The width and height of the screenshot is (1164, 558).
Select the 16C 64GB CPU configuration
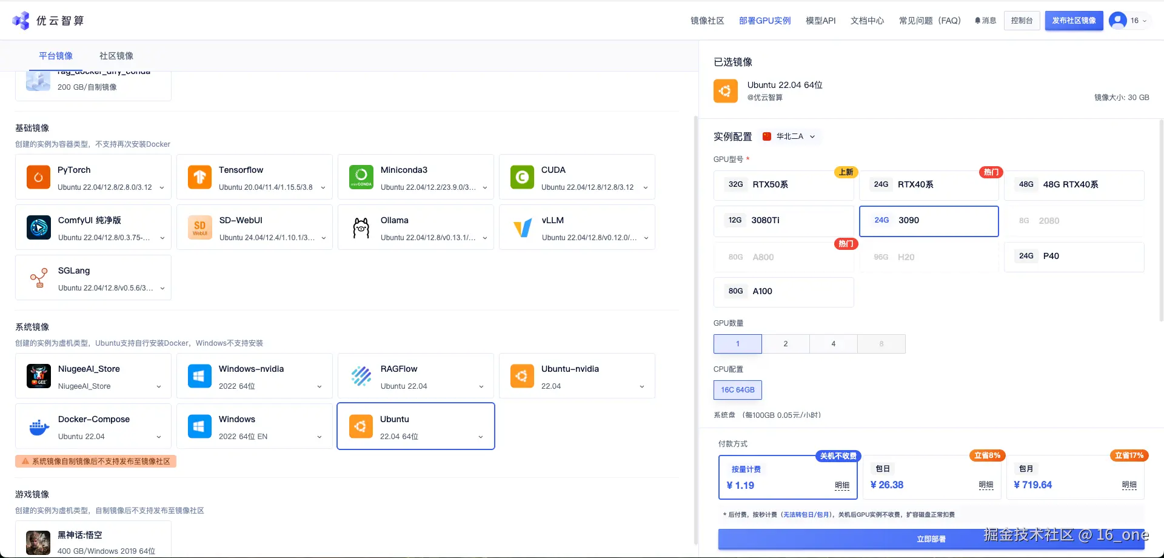click(738, 390)
